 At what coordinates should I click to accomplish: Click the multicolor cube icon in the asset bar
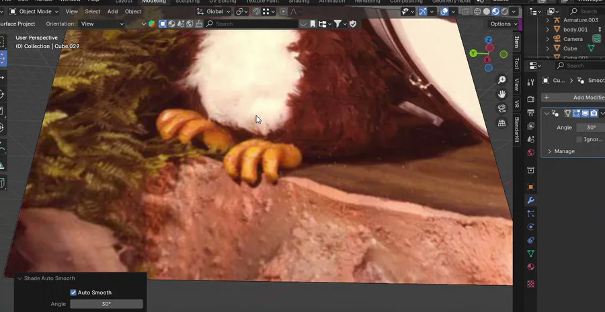[152, 24]
